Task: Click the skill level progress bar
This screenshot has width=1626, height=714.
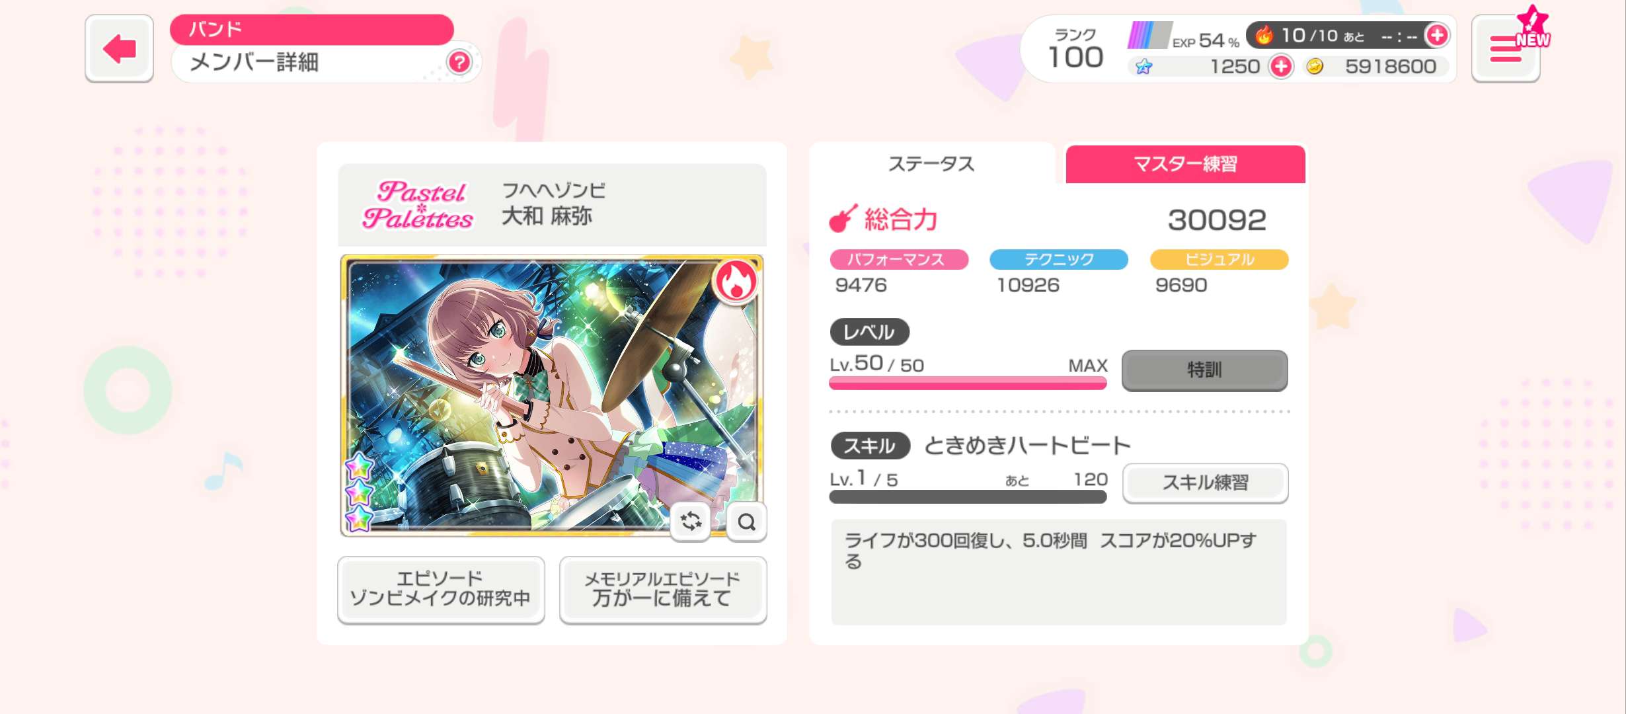Action: pos(968,497)
